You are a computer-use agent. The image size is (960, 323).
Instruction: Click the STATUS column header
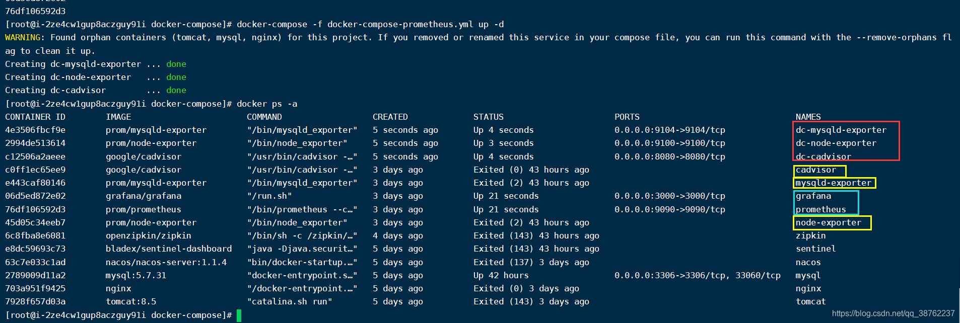tap(489, 117)
